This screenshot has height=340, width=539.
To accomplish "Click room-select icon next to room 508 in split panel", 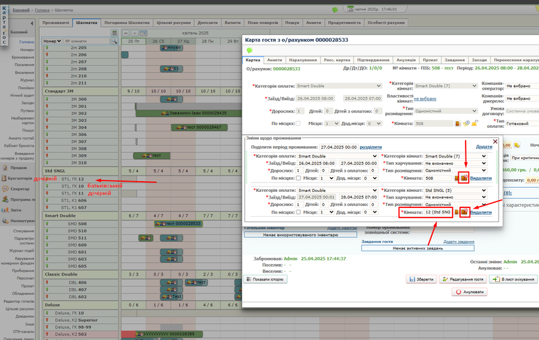I will pyautogui.click(x=464, y=178).
